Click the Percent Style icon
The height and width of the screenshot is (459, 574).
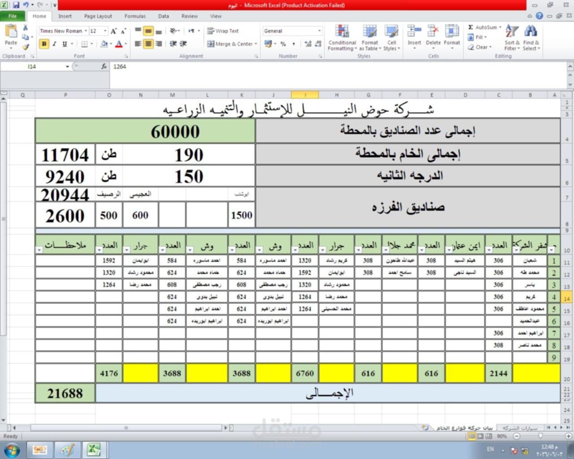pyautogui.click(x=283, y=44)
